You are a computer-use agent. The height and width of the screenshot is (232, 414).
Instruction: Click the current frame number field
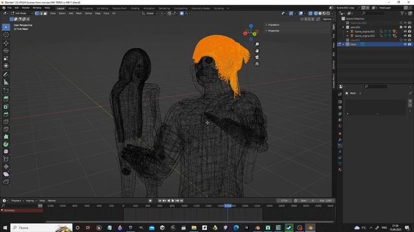285,200
